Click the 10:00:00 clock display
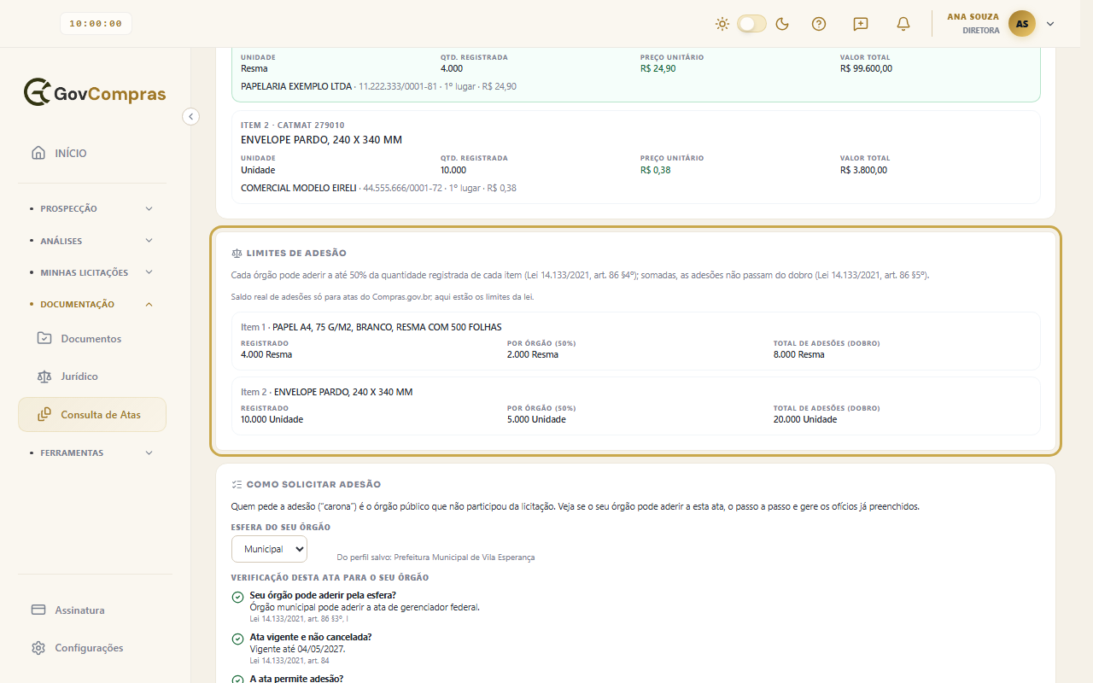Screen dimensions: 1093x683 point(96,24)
